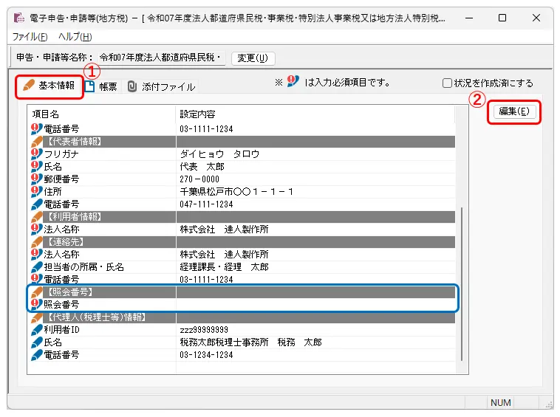Click the 申告・申請等名称 text field
Viewport: 560px width, 417px height.
tap(160, 58)
